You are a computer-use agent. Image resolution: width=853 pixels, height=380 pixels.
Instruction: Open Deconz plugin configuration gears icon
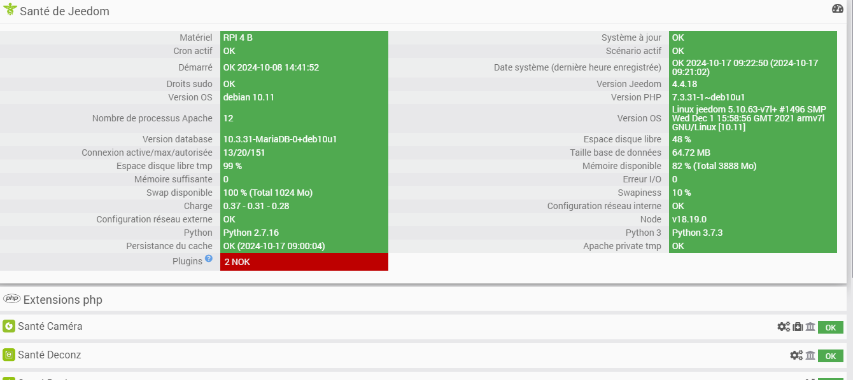pos(796,355)
